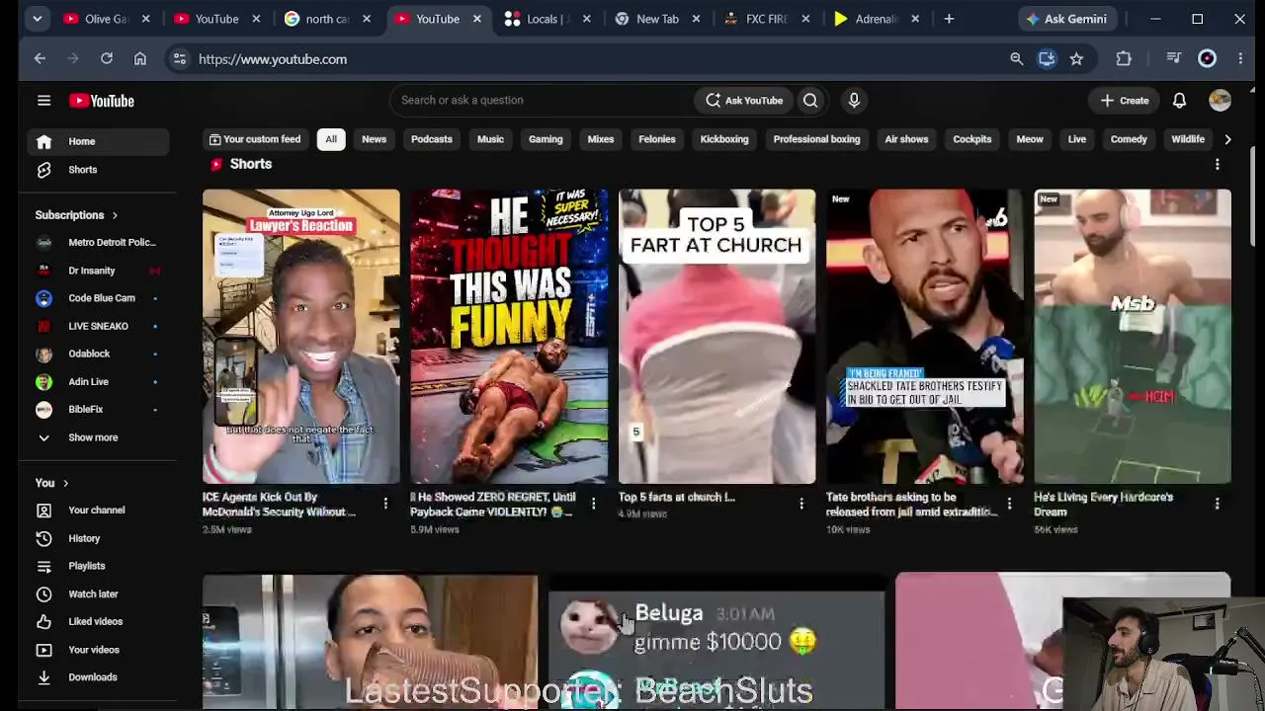This screenshot has width=1265, height=711.
Task: Click the Ask YouTube button
Action: point(744,100)
